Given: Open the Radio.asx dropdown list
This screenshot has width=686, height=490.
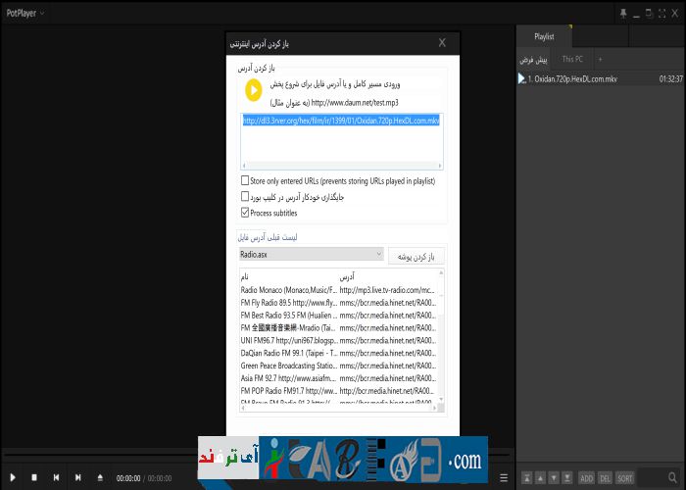Looking at the screenshot, I should [x=378, y=255].
